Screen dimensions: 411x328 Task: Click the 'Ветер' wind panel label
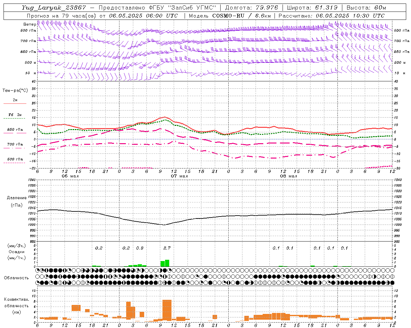(x=30, y=24)
